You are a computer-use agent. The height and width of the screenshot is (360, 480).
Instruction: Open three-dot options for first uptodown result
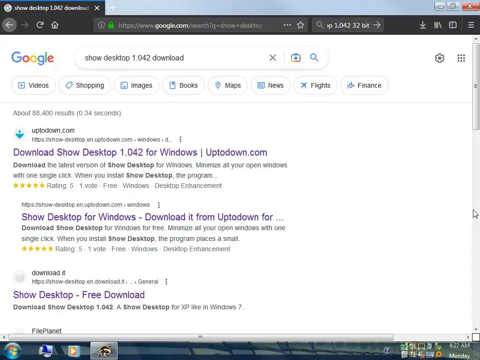(180, 140)
